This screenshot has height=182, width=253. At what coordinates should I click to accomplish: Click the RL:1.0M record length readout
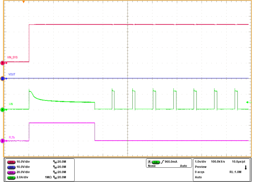tap(235, 172)
